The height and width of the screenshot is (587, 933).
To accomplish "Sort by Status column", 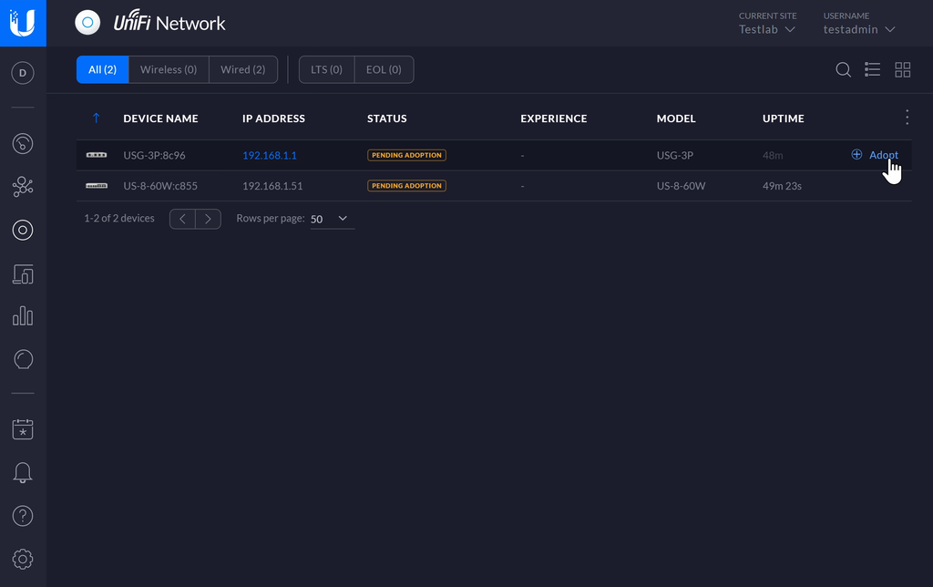I will (386, 118).
